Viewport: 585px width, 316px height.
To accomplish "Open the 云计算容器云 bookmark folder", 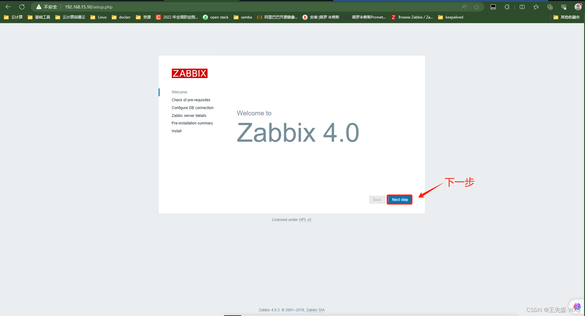I will click(70, 17).
